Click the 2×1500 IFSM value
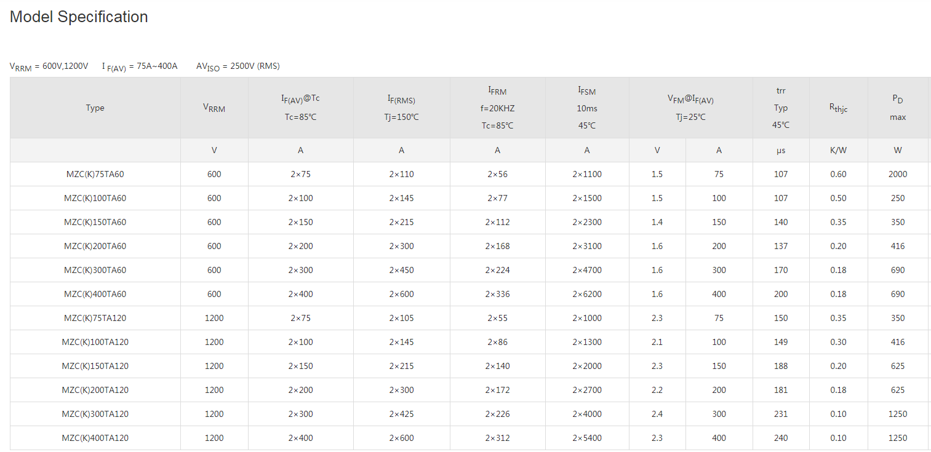This screenshot has width=931, height=452. (x=587, y=198)
